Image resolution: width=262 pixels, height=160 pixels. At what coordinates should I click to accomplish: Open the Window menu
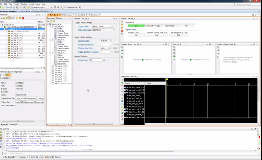(x=24, y=4)
